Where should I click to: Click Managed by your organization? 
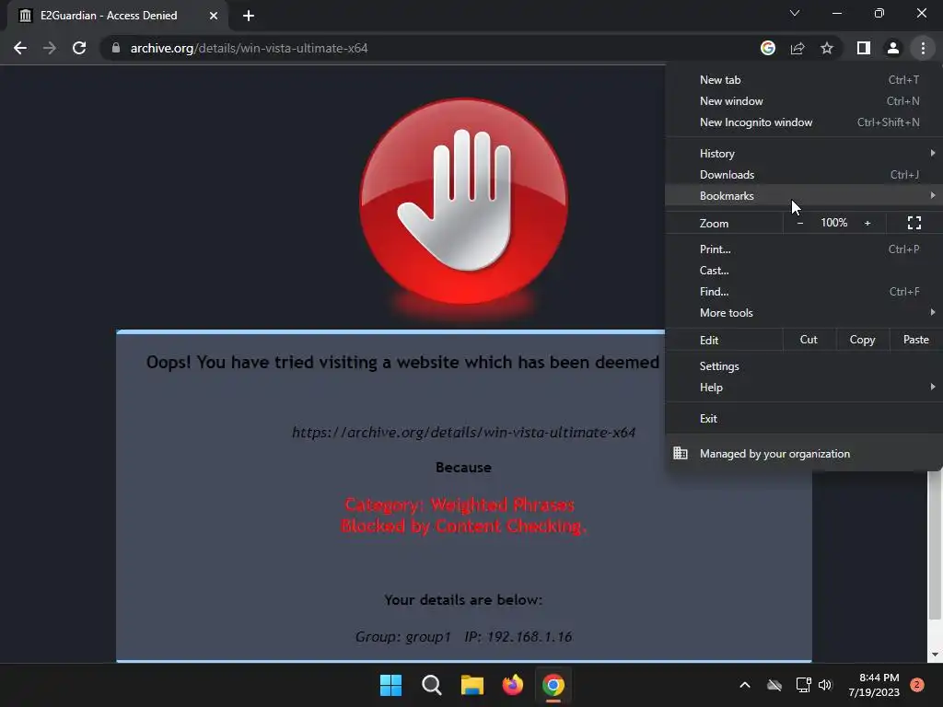(804, 454)
